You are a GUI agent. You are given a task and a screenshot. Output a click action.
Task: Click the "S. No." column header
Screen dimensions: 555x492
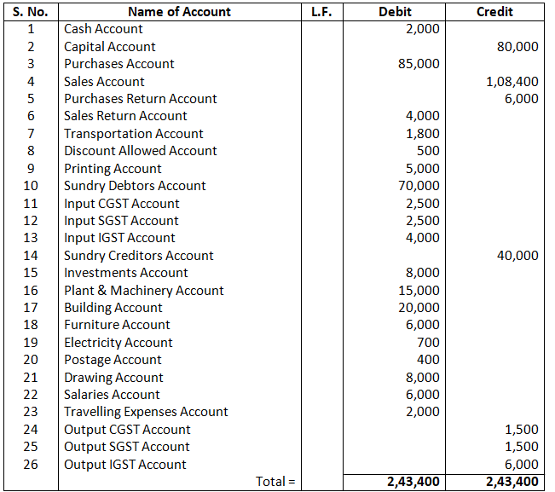point(31,12)
